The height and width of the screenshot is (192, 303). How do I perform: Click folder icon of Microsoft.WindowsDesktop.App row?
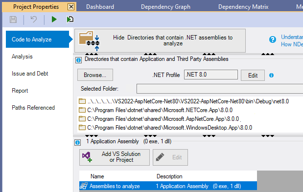pos(82,127)
